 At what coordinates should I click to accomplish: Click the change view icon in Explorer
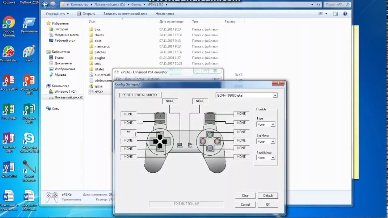pyautogui.click(x=320, y=14)
